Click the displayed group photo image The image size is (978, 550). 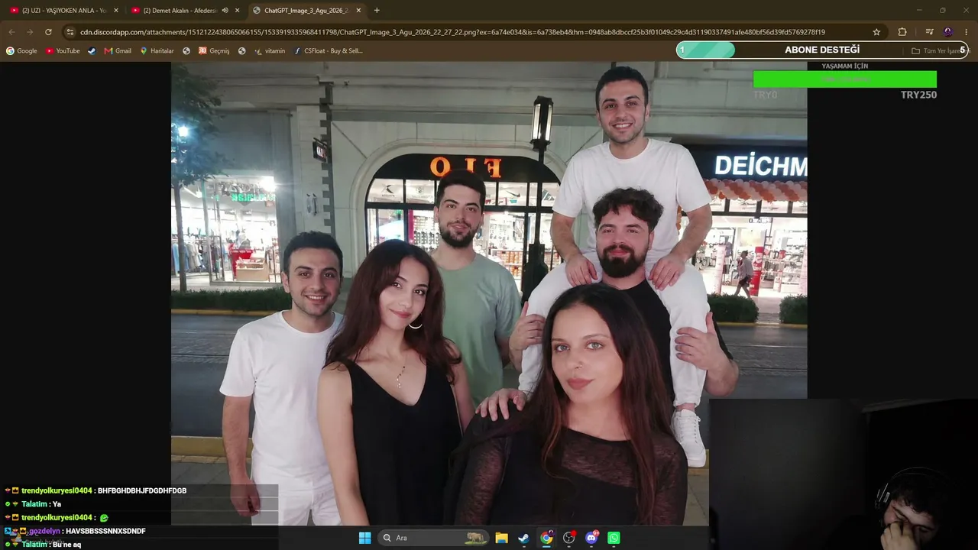[489, 294]
